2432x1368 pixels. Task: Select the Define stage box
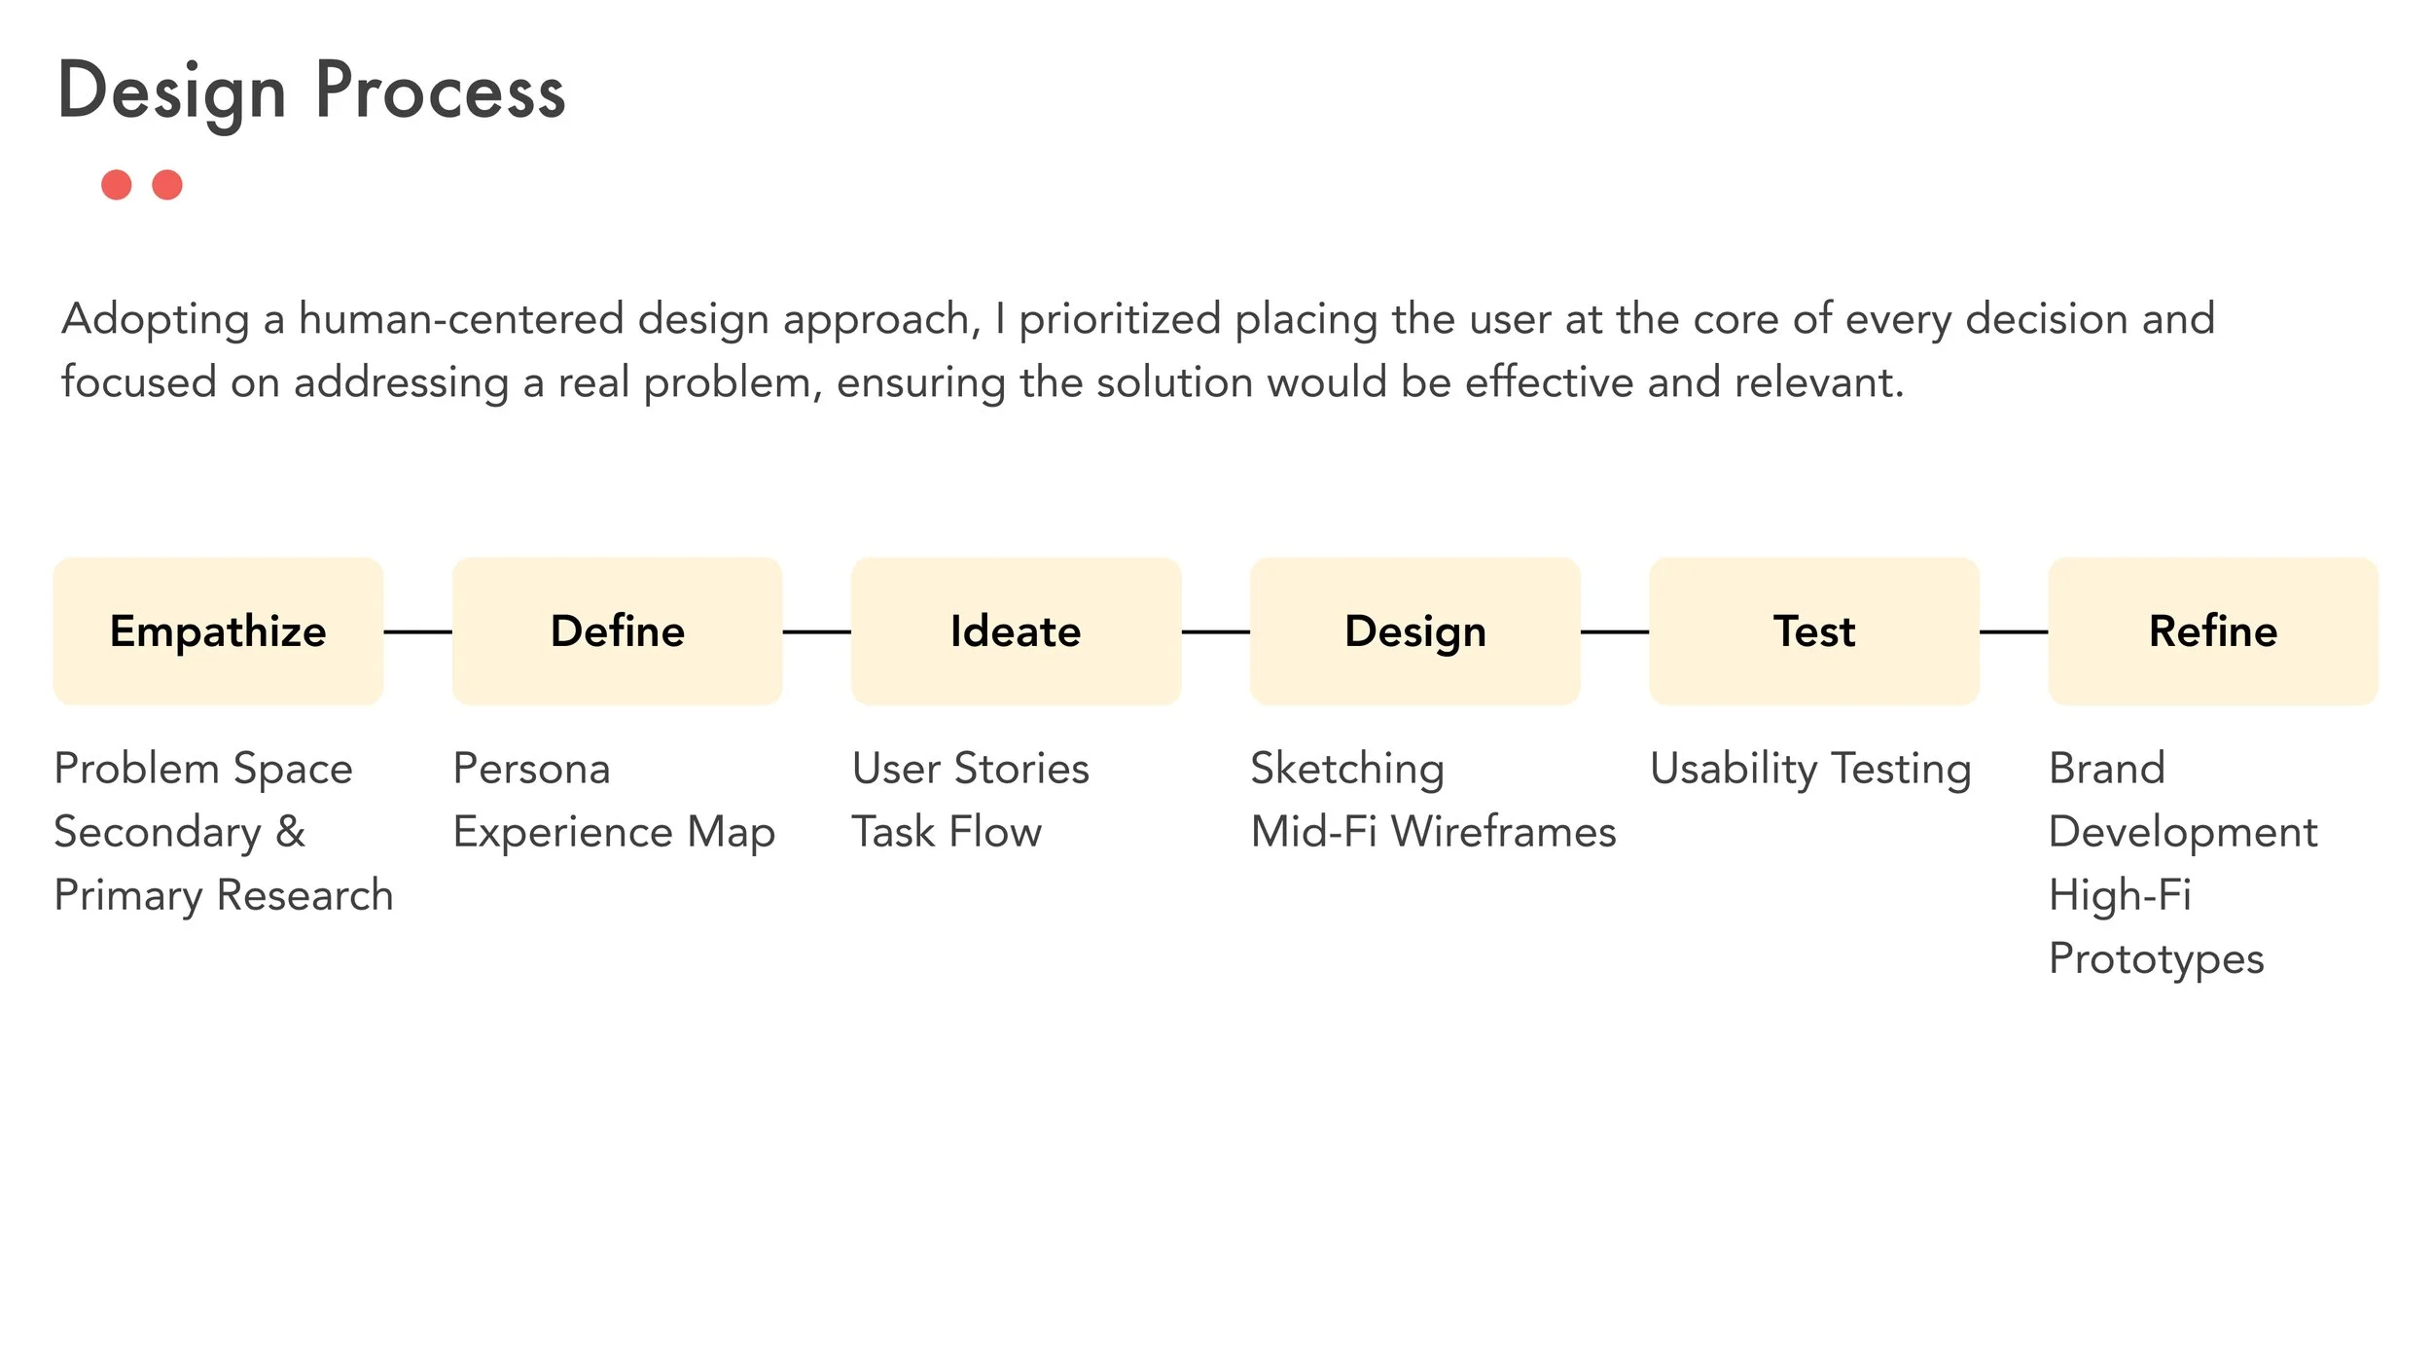[617, 630]
